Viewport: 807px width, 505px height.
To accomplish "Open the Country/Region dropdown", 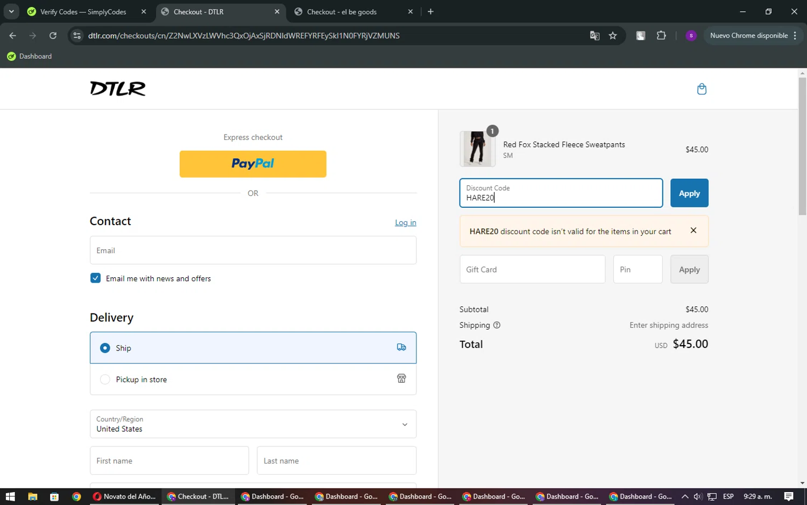I will click(253, 424).
